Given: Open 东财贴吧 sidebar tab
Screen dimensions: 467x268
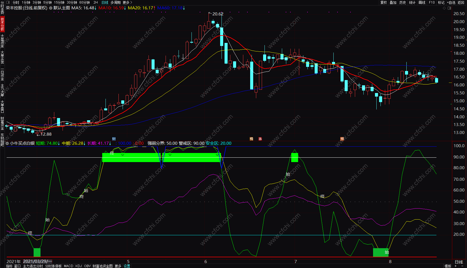Looking at the screenshot, I should [2, 139].
